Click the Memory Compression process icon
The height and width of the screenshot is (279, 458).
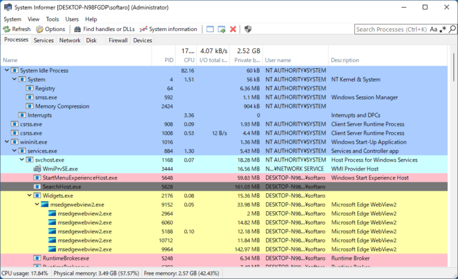pyautogui.click(x=29, y=106)
